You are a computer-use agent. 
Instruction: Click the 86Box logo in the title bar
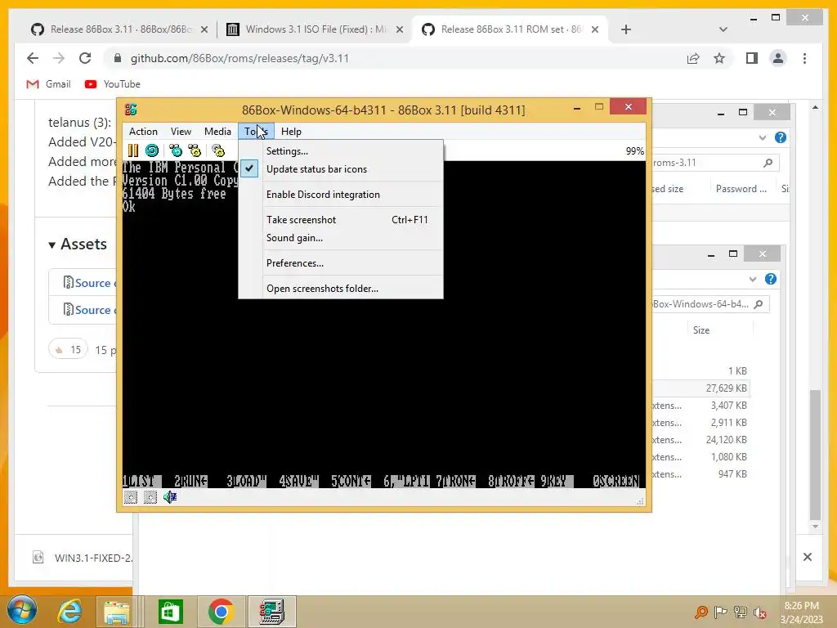131,110
